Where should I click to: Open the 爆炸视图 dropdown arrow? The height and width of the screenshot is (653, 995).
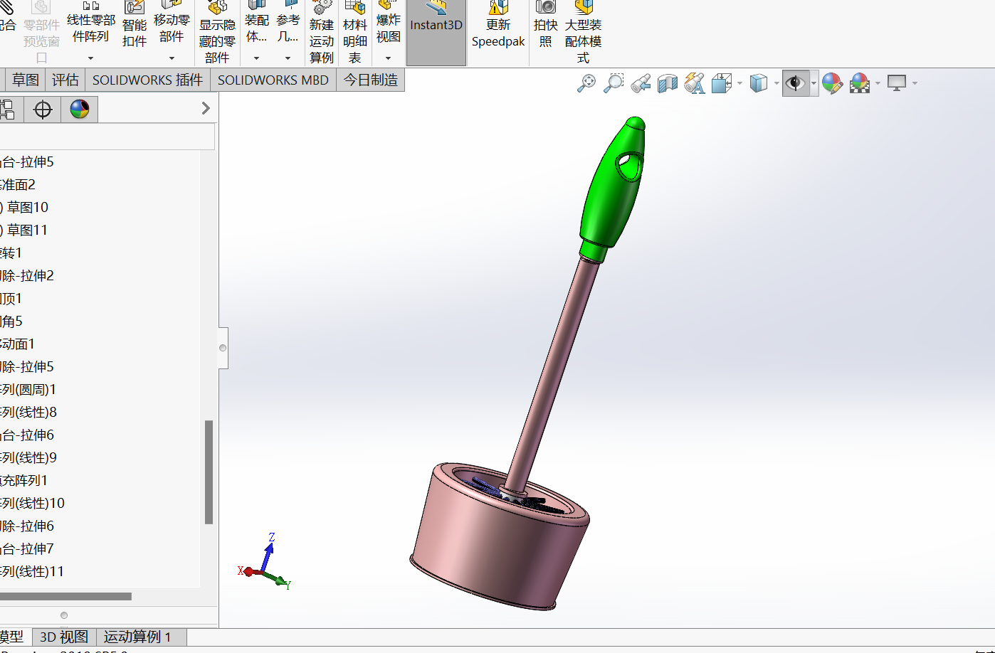389,58
